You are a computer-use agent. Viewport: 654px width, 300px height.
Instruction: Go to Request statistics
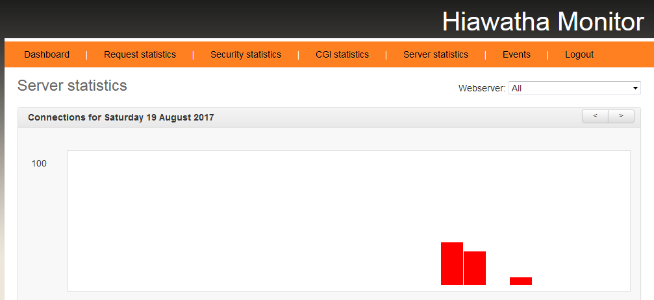pyautogui.click(x=140, y=54)
